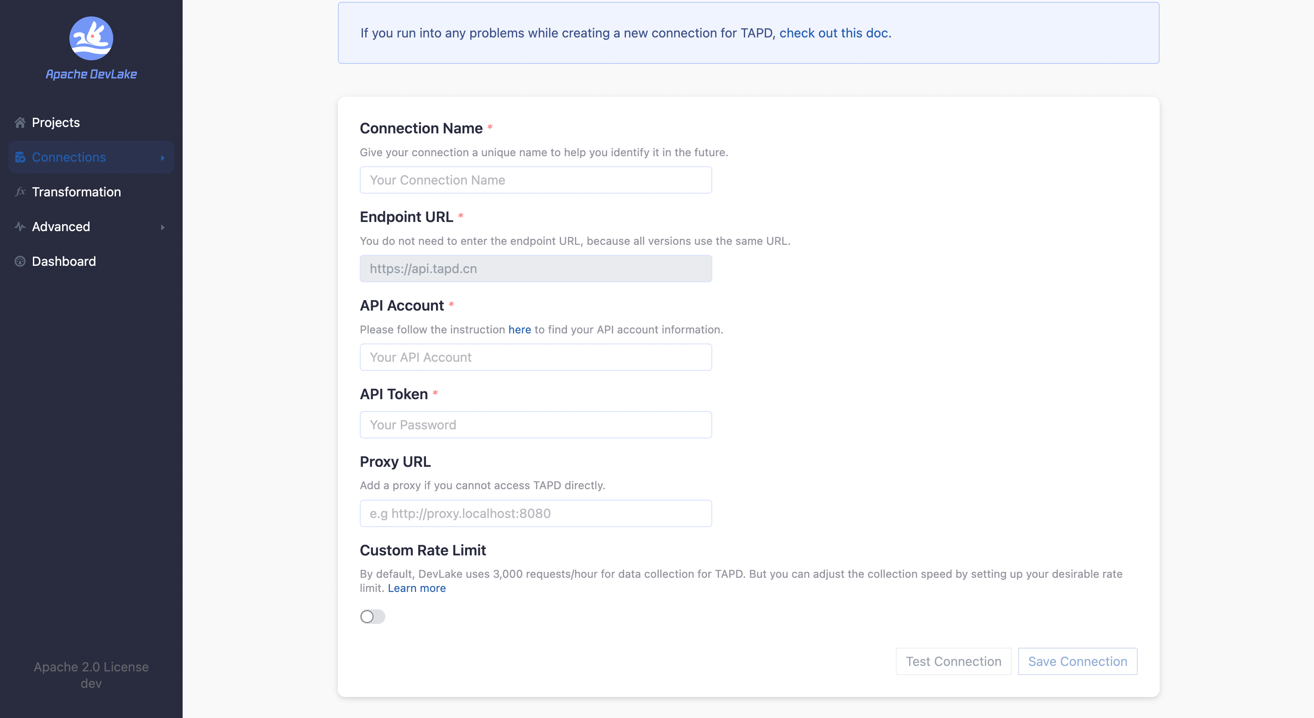Go to the Dashboard menu item

coord(64,261)
